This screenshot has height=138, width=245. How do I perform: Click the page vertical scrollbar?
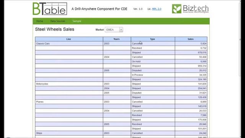point(240,69)
